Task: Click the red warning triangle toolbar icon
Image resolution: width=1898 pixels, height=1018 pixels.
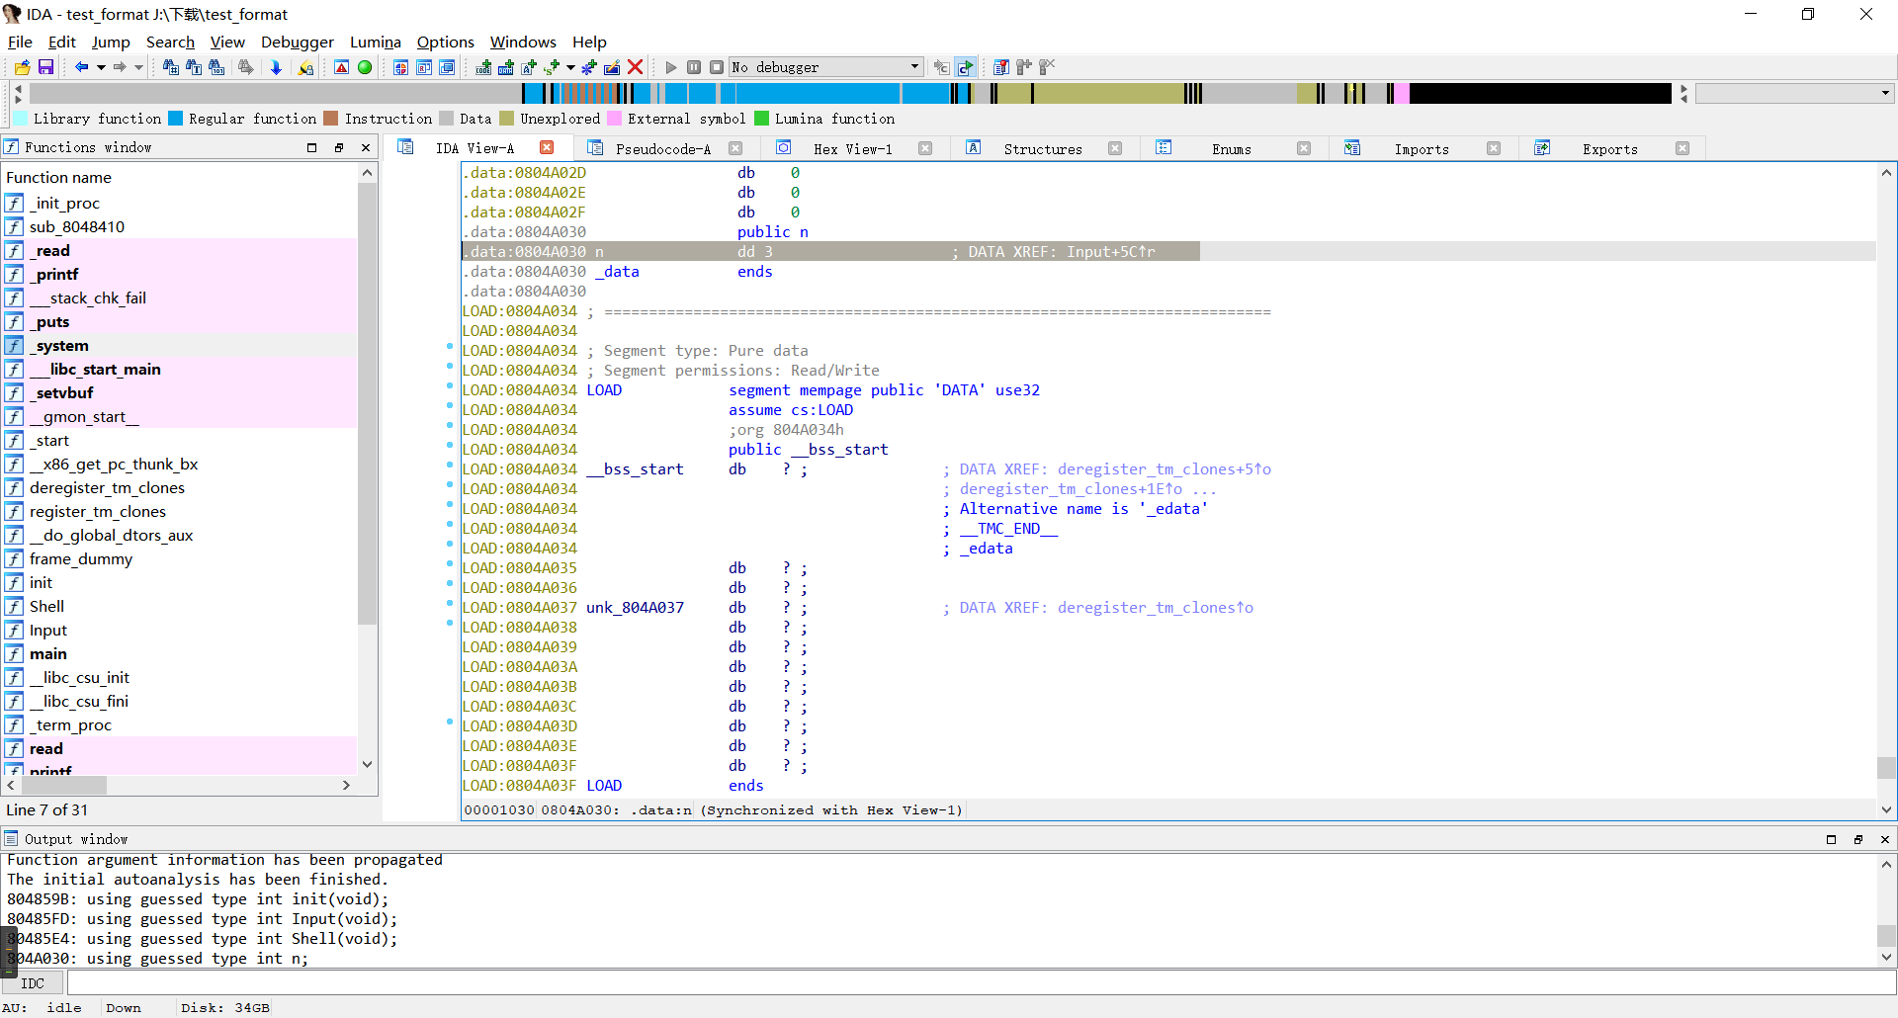Action: pyautogui.click(x=341, y=67)
